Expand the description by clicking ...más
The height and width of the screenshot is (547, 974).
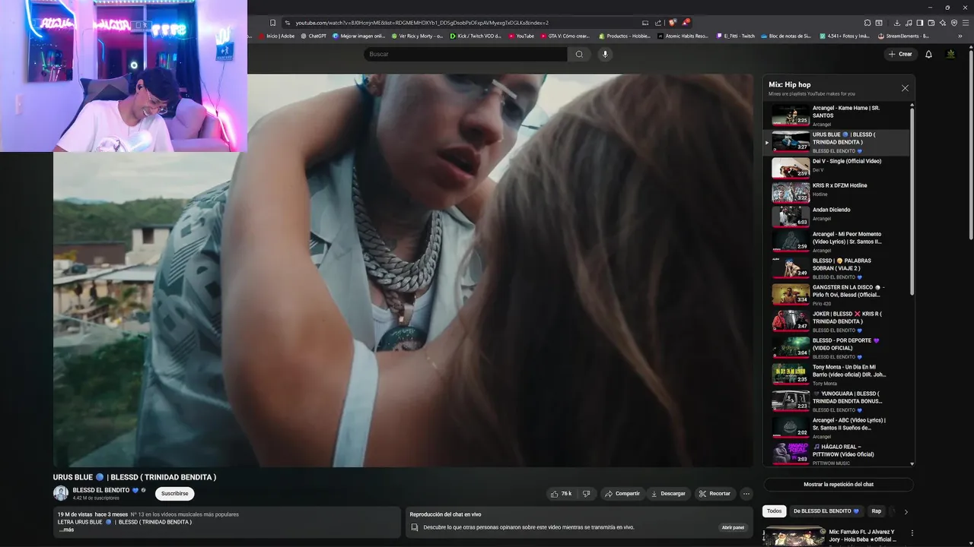tap(66, 530)
